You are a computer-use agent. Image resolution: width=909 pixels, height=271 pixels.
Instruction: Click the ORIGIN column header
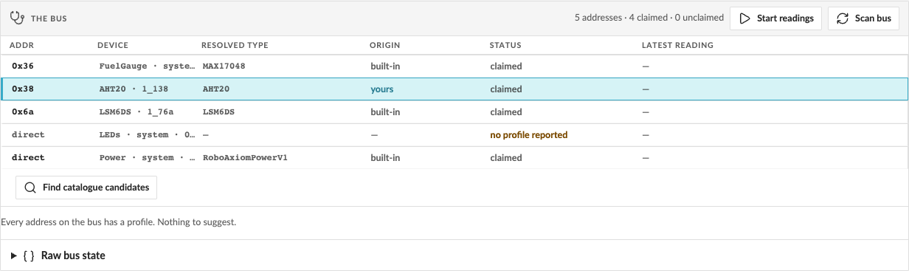[385, 46]
